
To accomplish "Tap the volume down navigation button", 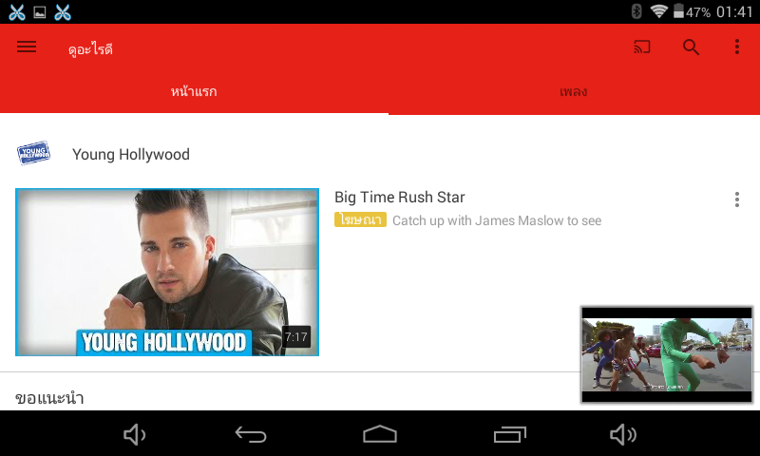I will [134, 435].
